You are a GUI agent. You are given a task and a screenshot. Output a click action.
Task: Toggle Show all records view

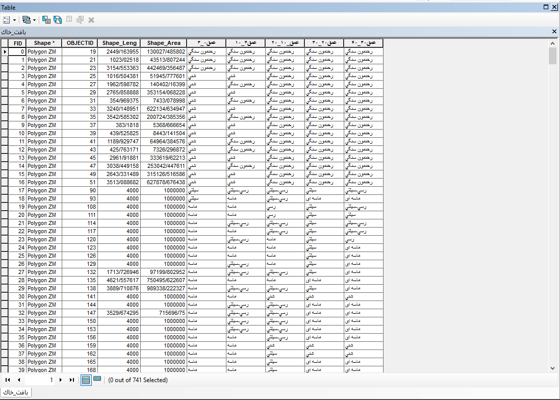click(x=86, y=380)
